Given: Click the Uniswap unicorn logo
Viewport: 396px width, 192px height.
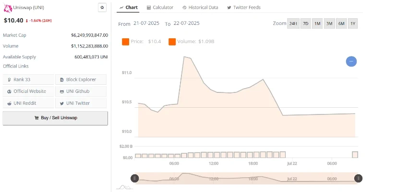Looking at the screenshot, I should (x=8, y=8).
